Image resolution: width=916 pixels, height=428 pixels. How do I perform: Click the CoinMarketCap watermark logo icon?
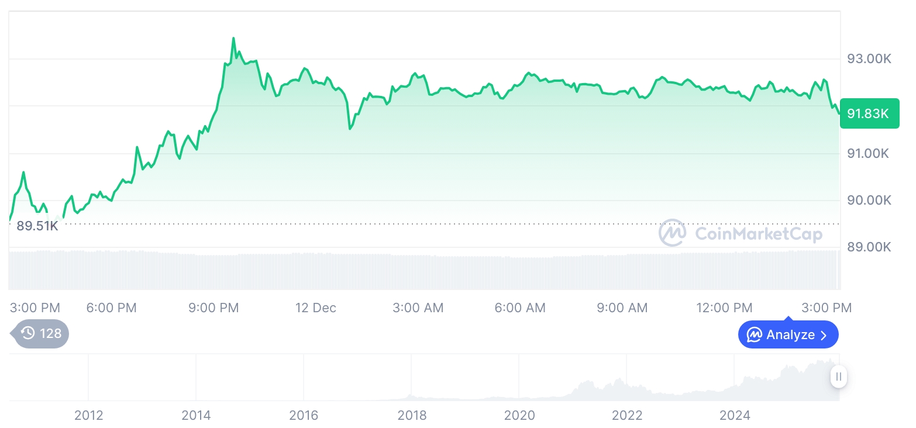point(673,234)
